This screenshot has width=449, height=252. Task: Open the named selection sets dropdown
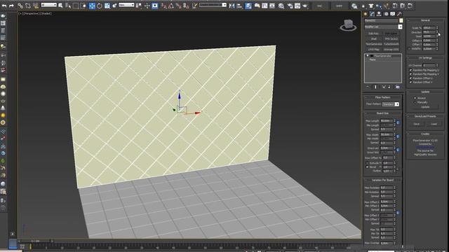click(213, 5)
